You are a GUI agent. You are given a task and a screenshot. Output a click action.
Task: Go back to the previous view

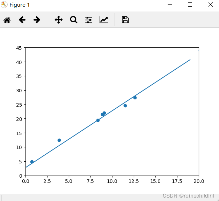(22, 20)
